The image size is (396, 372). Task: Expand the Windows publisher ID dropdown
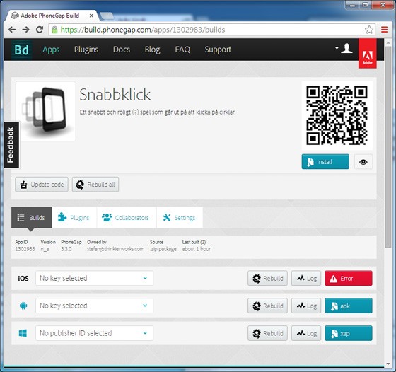pos(95,333)
